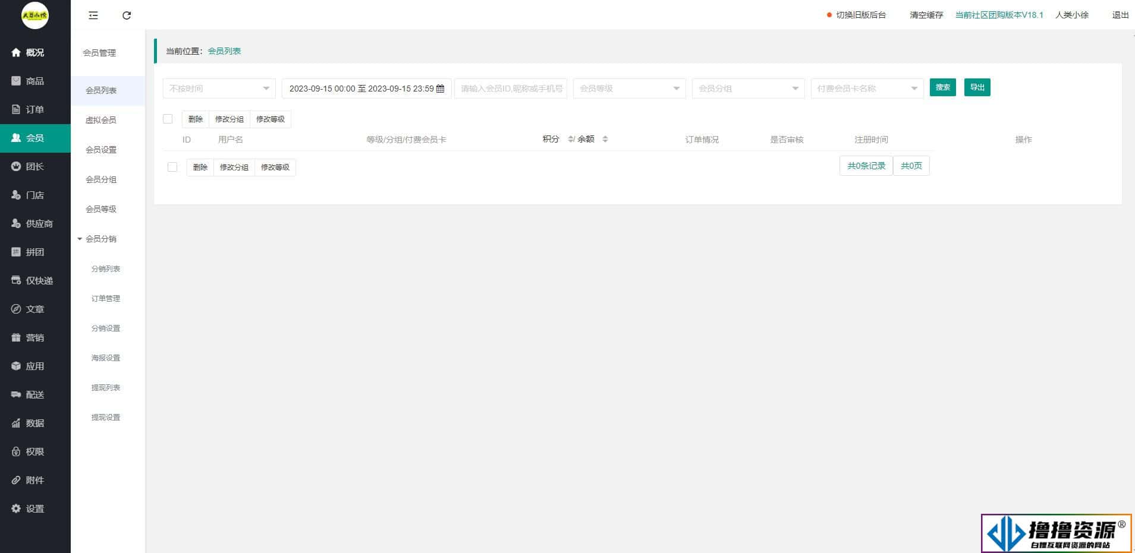This screenshot has width=1135, height=553.
Task: Open 设置 gear icon
Action: click(16, 508)
